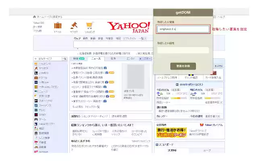Focus the 取得したい属性 input in getDOM

tap(183, 50)
